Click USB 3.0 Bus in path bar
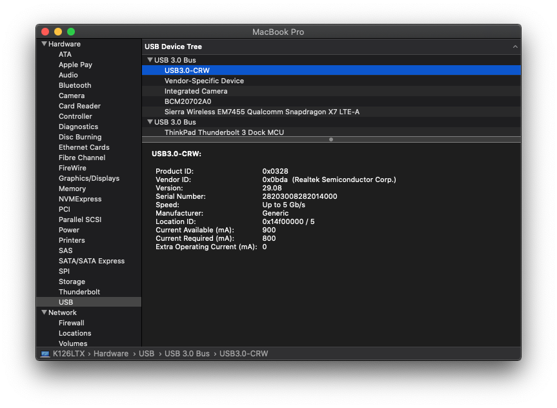Screen dimensions: 557x408 [187, 354]
